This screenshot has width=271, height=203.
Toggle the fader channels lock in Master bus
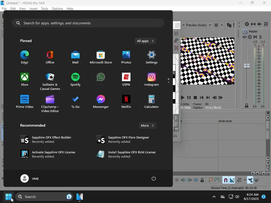click(x=247, y=105)
